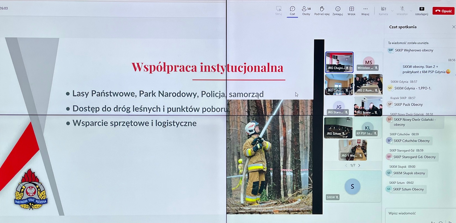The image size is (456, 223).
Task: Expand the Kamera options dropdown arrow
Action: coord(392,11)
